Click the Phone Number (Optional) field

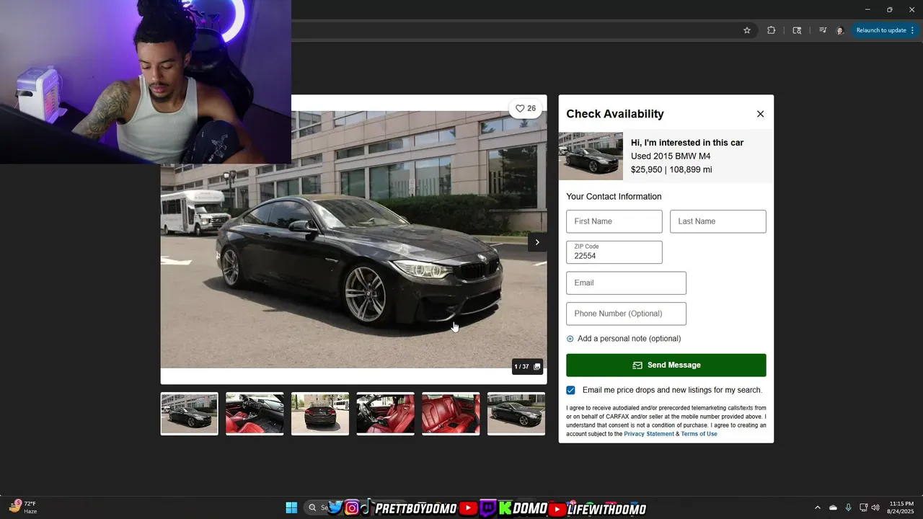pos(626,314)
